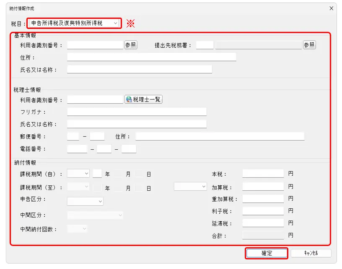Click the 重加算税 amount field
The height and width of the screenshot is (269, 342).
tap(263, 199)
